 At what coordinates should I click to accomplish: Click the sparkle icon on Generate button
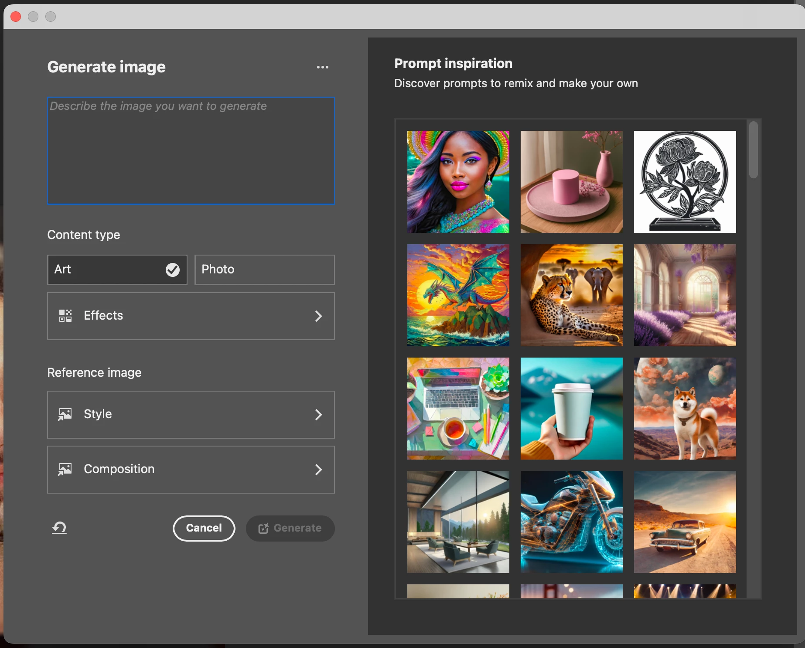pyautogui.click(x=263, y=529)
